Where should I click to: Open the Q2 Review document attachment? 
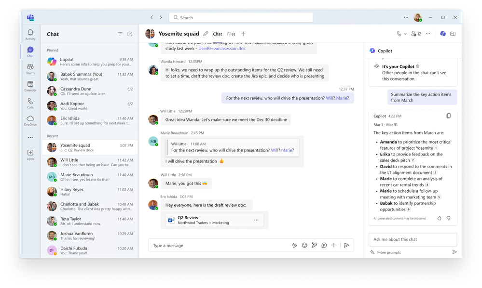[214, 220]
